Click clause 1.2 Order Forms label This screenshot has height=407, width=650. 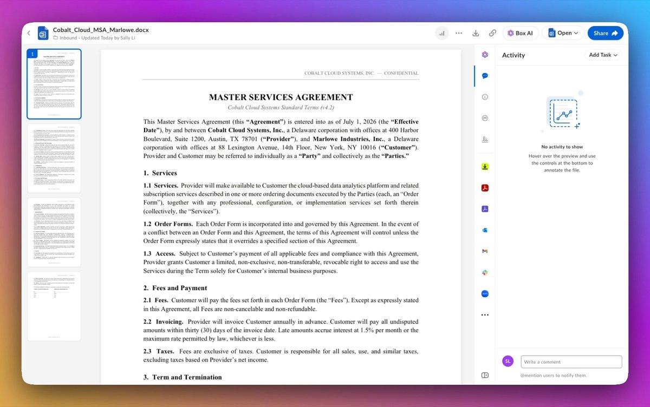[167, 224]
